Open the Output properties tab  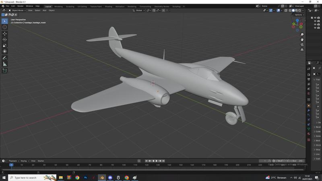309,79
